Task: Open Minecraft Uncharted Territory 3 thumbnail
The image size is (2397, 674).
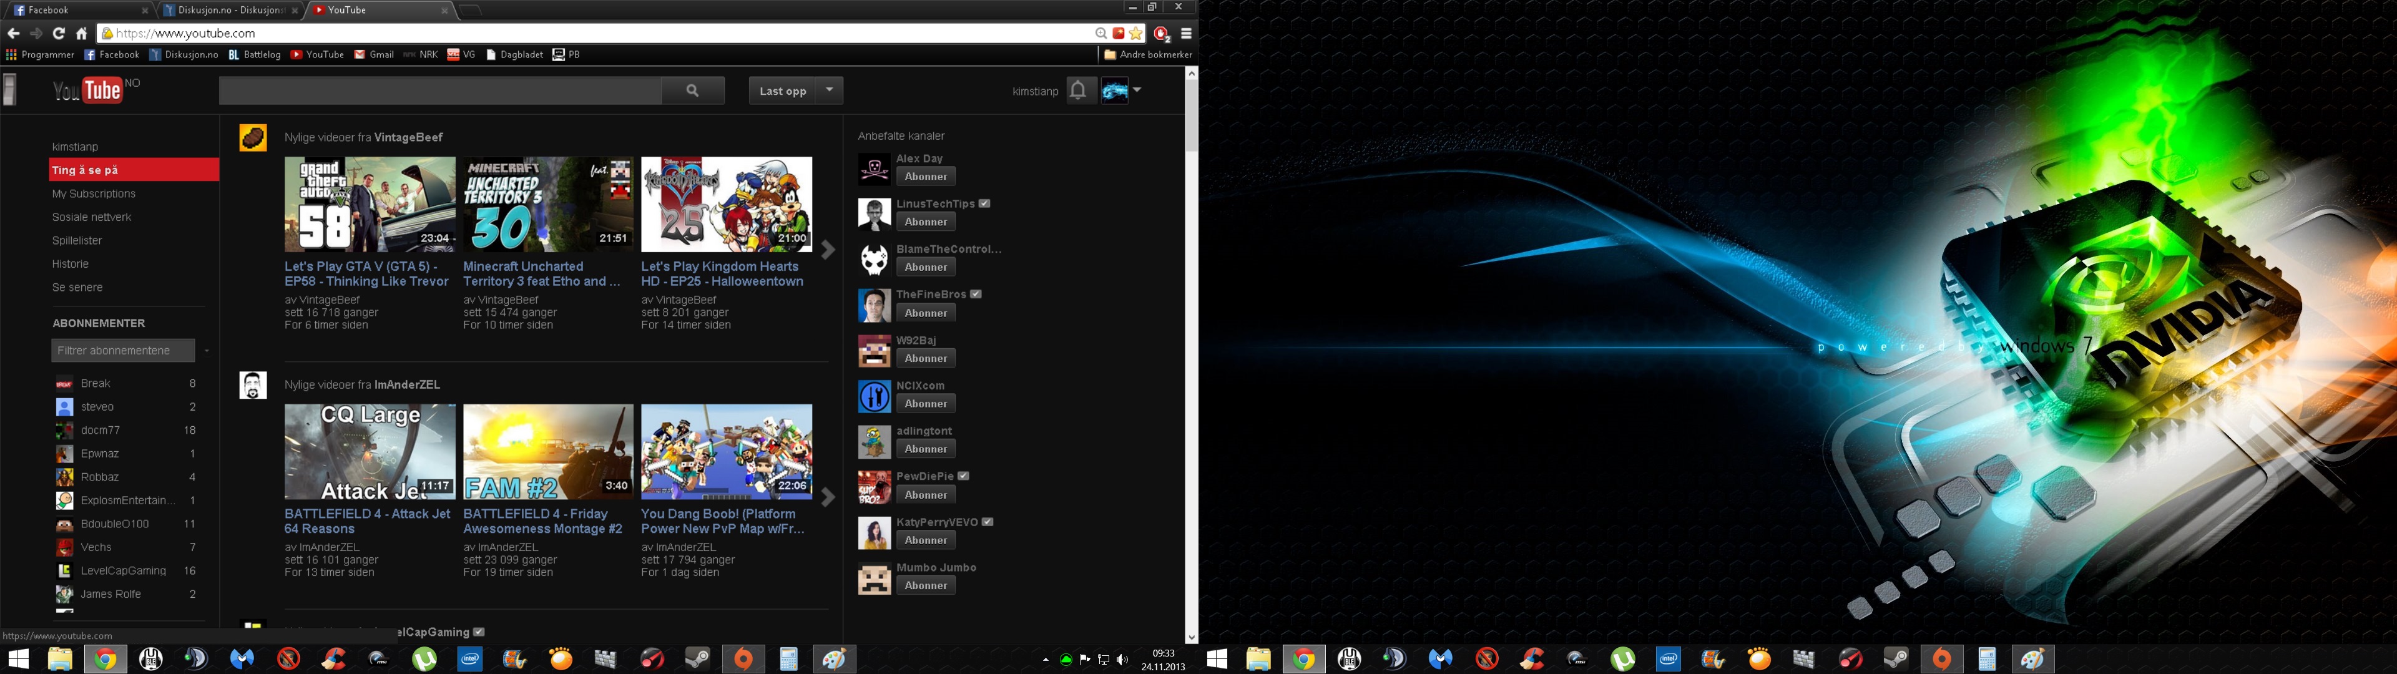Action: pos(548,204)
